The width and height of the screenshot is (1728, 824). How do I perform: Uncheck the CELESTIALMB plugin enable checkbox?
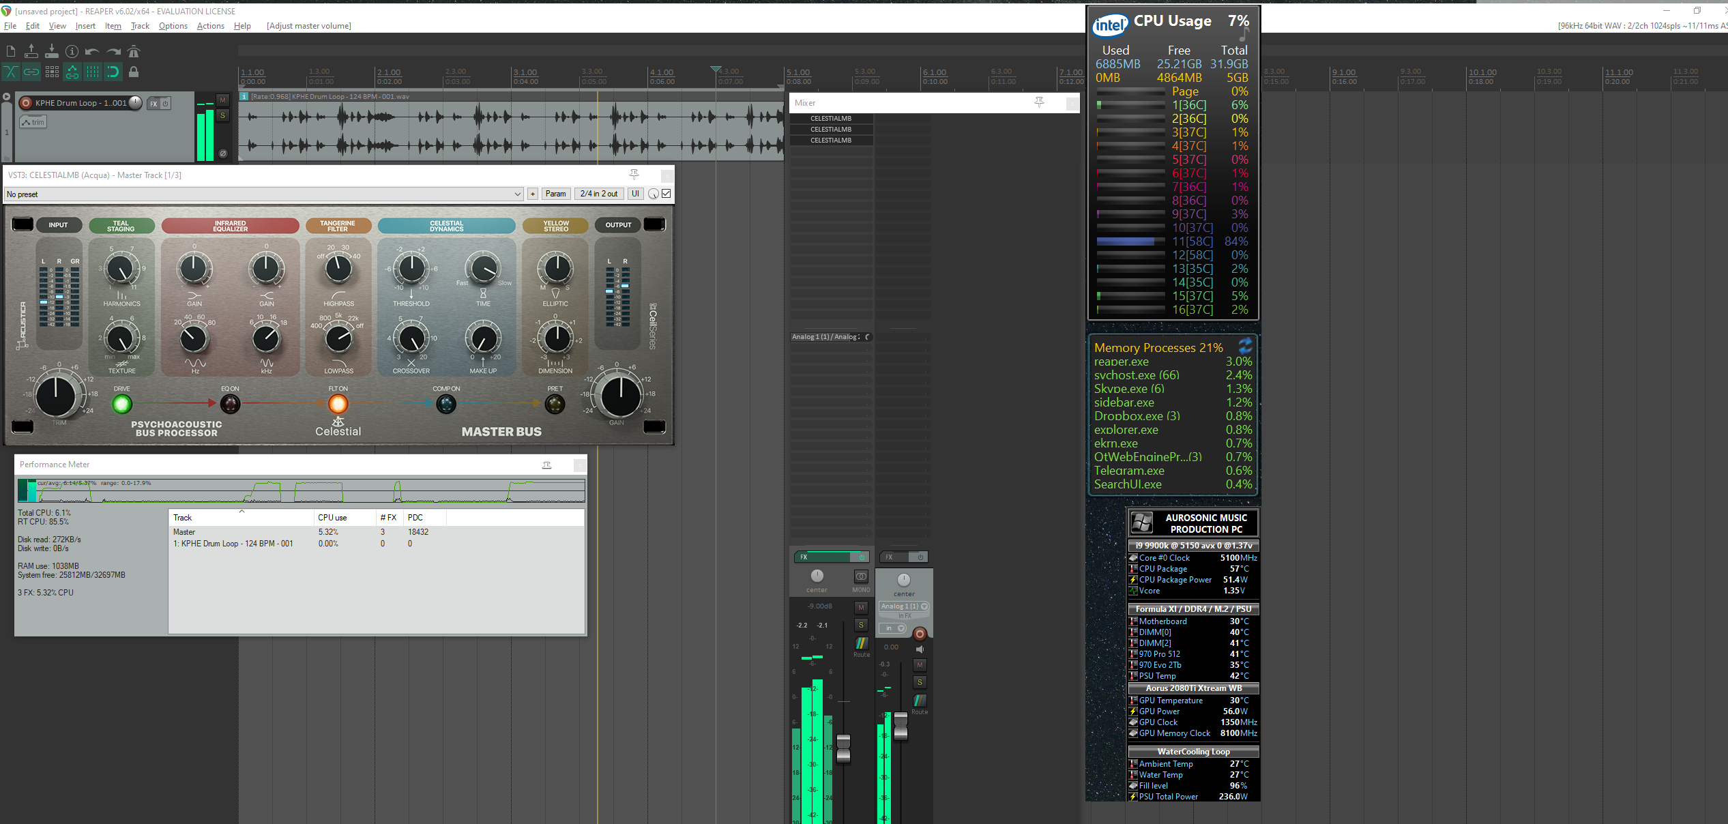[667, 194]
